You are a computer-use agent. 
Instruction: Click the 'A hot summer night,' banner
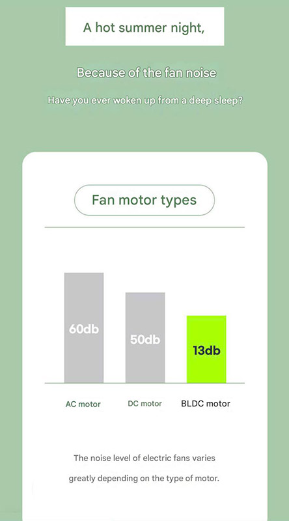[x=144, y=26]
